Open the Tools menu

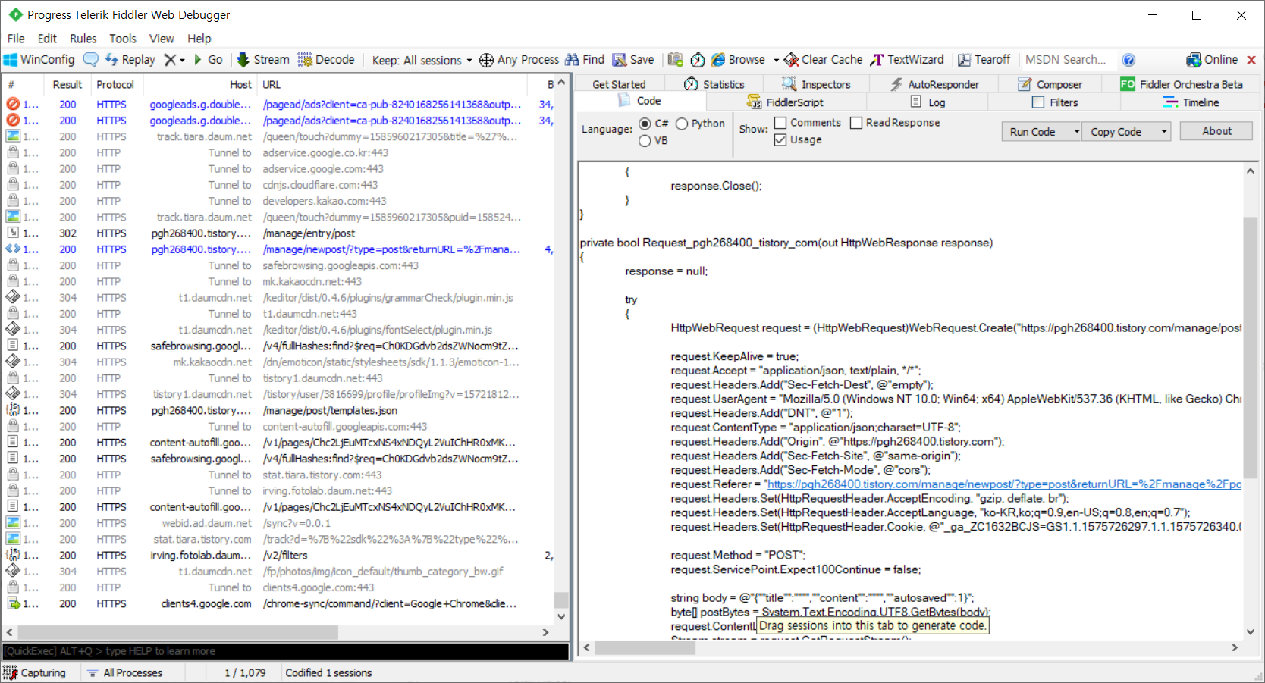click(x=123, y=39)
